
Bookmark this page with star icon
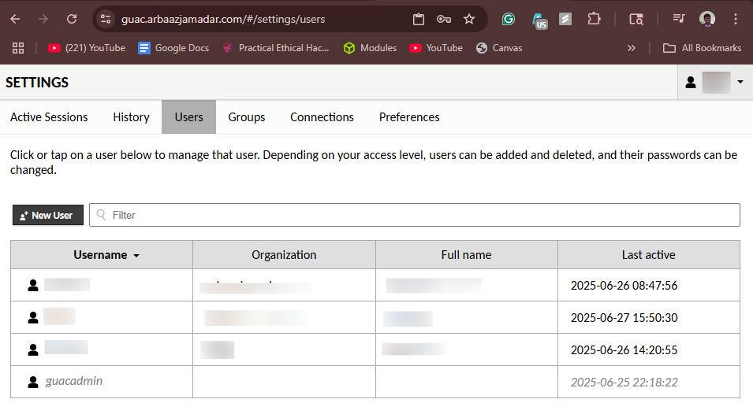(x=469, y=19)
